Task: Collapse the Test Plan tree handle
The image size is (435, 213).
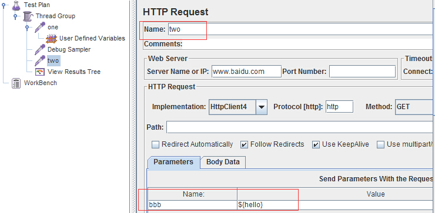Action: point(4,5)
